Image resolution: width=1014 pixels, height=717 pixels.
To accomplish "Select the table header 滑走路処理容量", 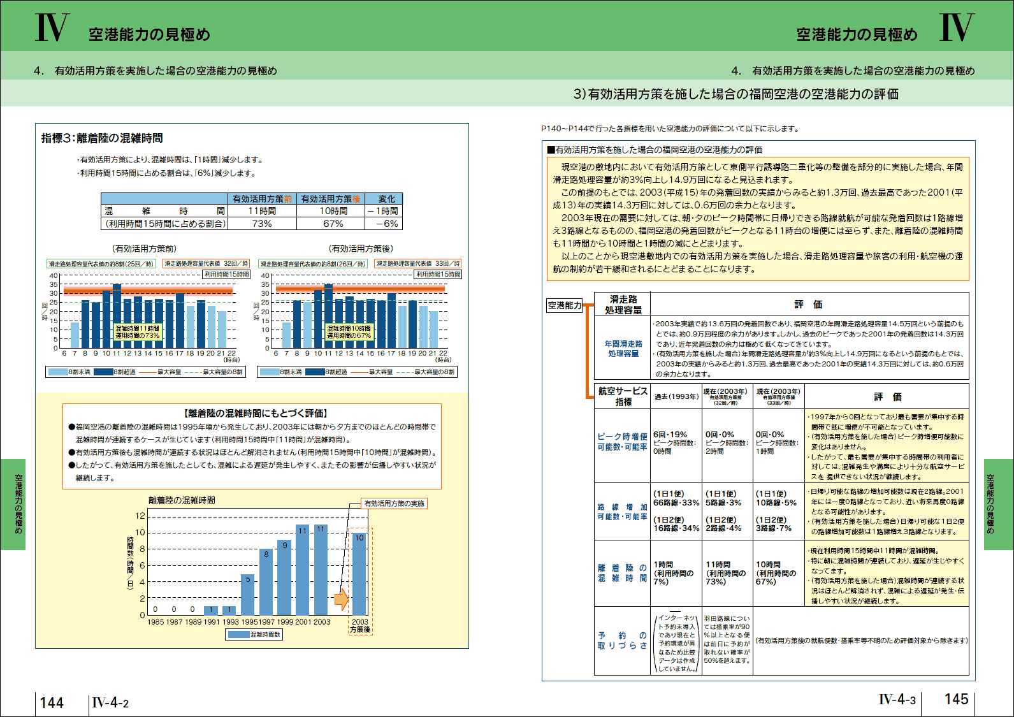I will 623,304.
